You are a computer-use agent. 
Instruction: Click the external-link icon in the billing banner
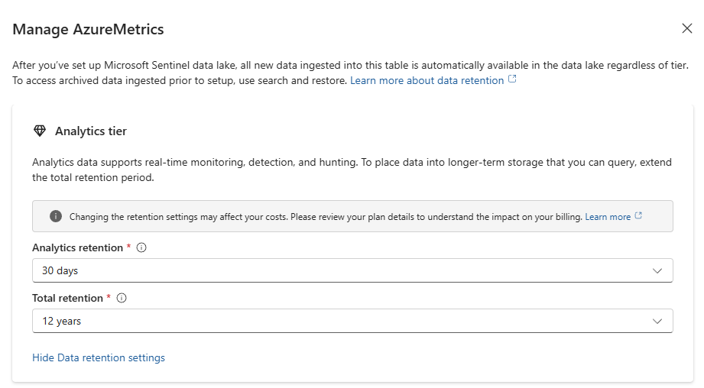[x=638, y=215]
